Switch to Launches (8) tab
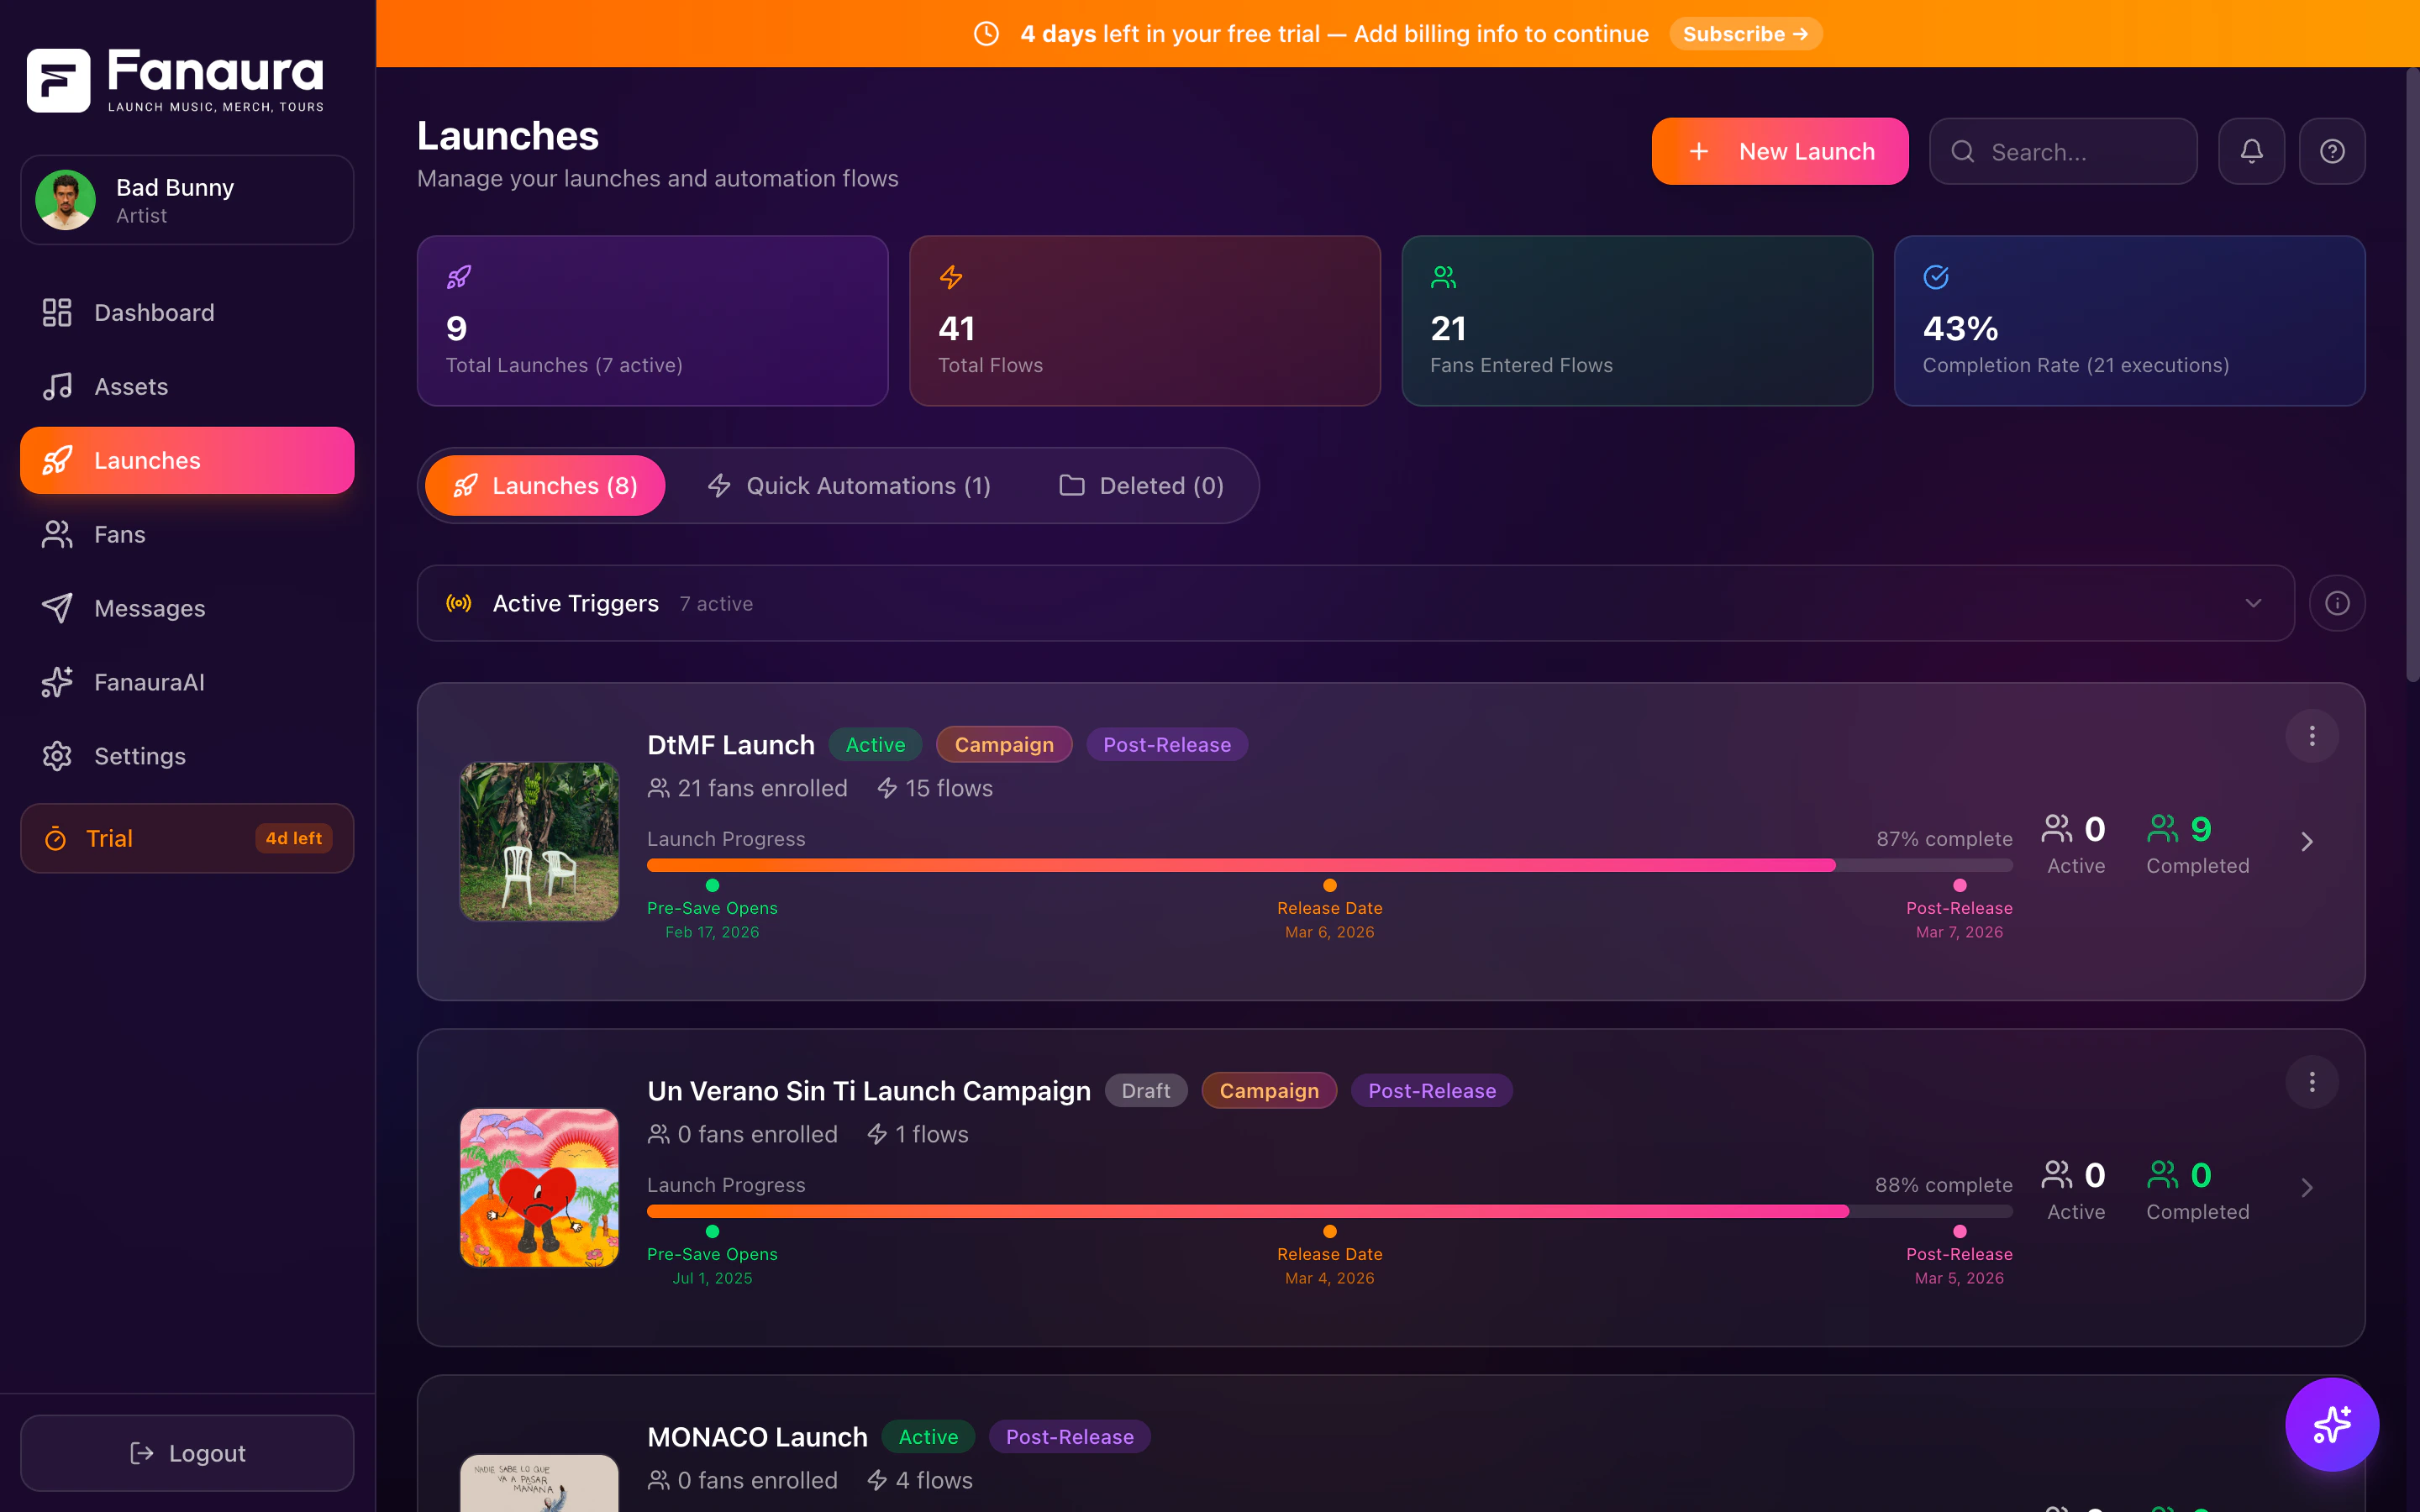Screen dimensions: 2420x1512 (x=545, y=485)
